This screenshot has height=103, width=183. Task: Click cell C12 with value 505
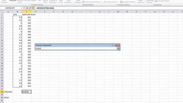[x=27, y=46]
